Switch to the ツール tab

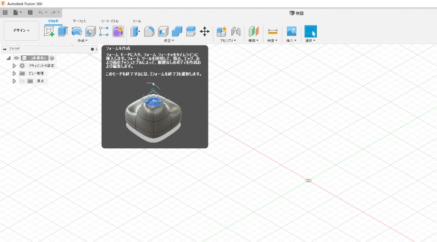[137, 21]
